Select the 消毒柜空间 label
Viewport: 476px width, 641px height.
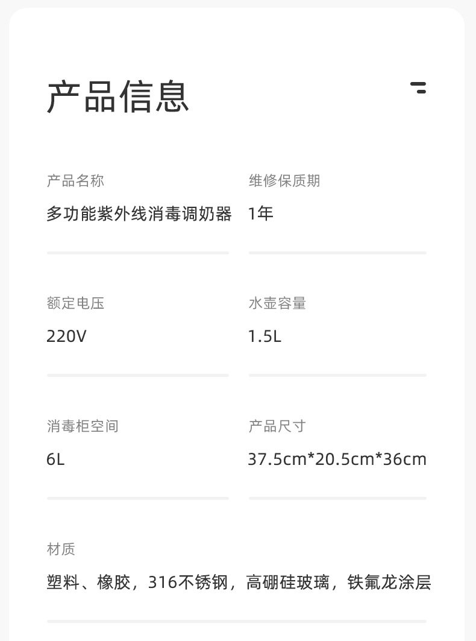(83, 426)
